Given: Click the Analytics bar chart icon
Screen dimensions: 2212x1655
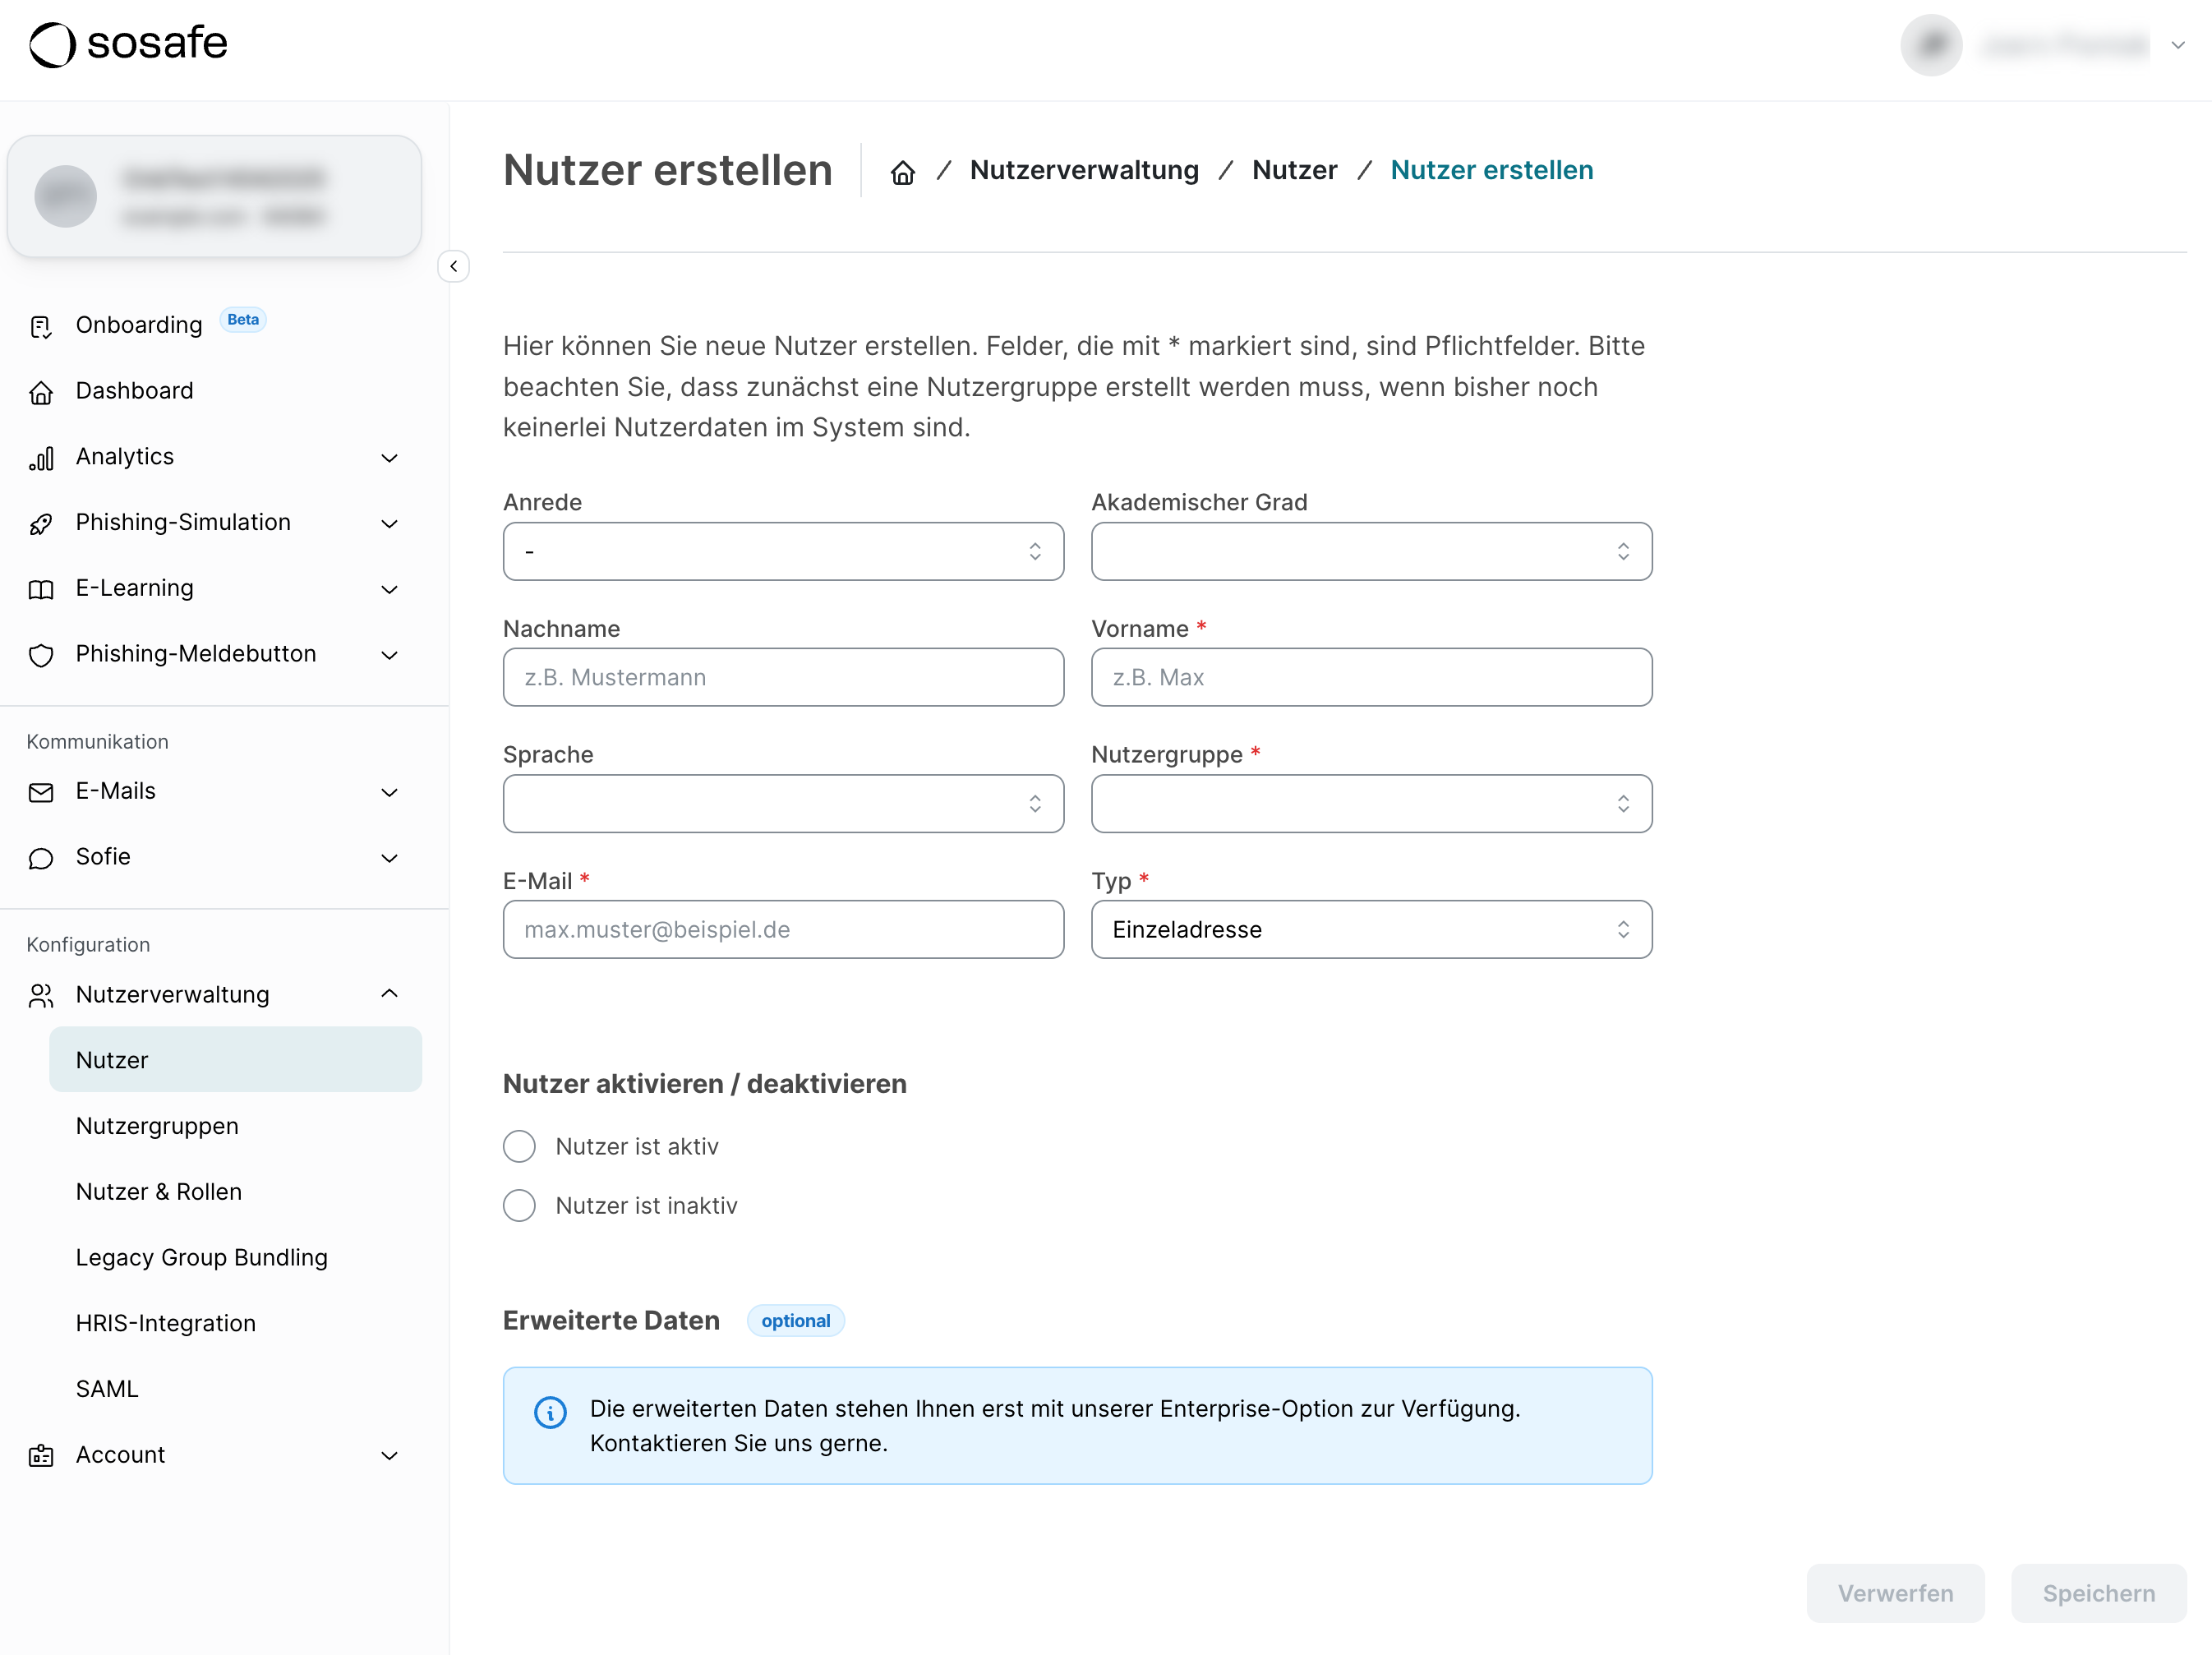Looking at the screenshot, I should 41,457.
